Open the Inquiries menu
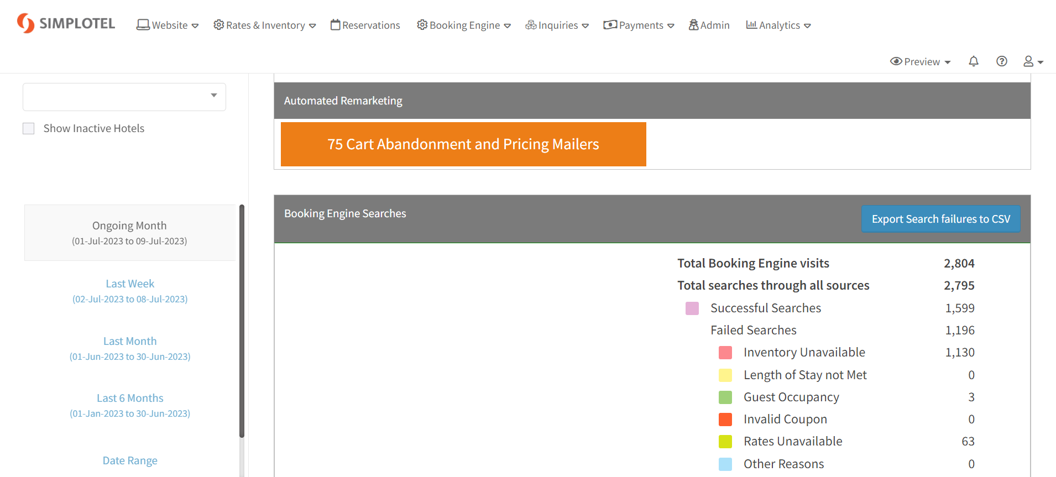1056x477 pixels. [x=557, y=25]
